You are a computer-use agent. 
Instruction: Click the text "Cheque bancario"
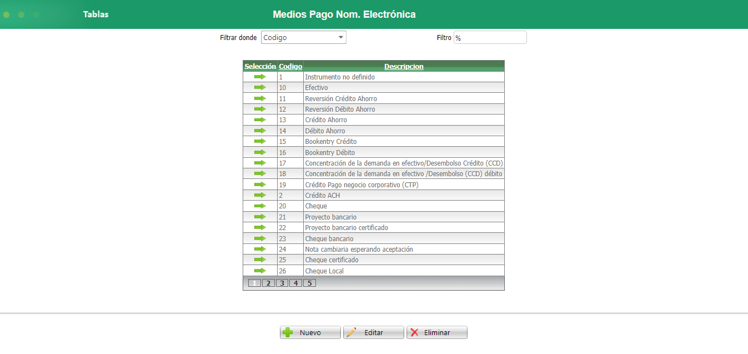(329, 239)
